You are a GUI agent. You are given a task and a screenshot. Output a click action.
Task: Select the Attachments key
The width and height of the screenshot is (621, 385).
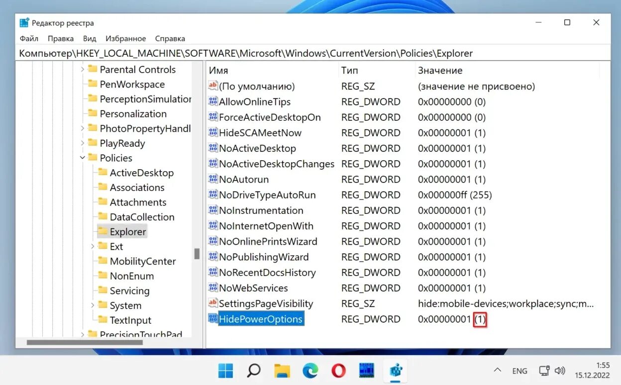tap(138, 202)
